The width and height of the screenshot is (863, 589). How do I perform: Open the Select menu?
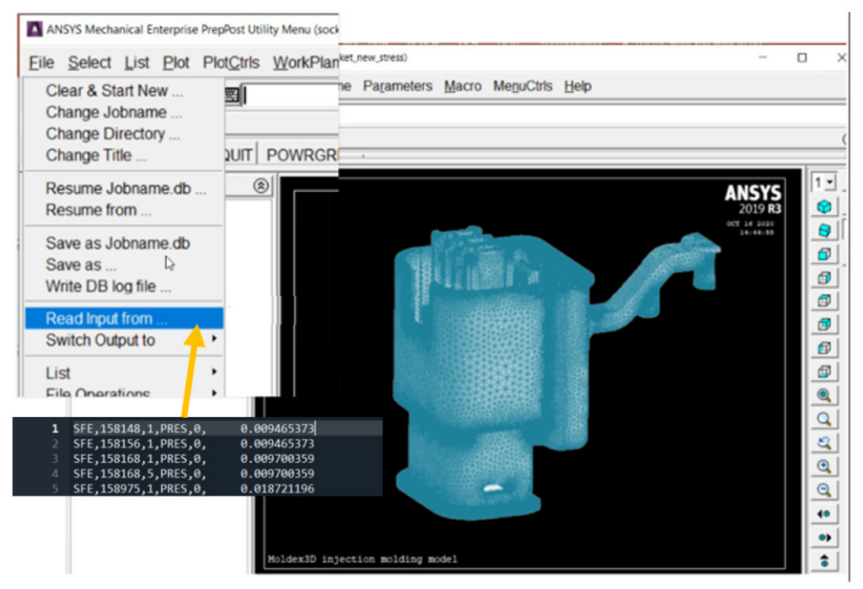tap(89, 62)
